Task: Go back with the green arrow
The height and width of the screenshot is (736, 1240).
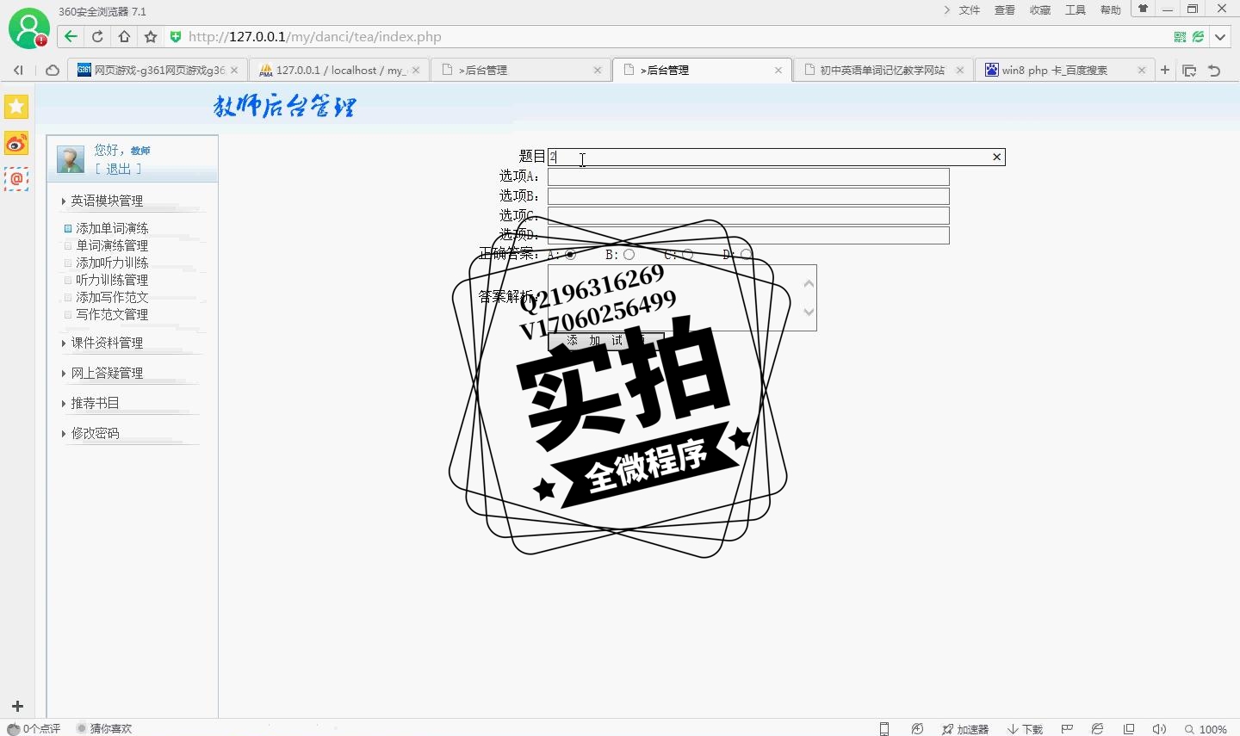Action: 71,36
